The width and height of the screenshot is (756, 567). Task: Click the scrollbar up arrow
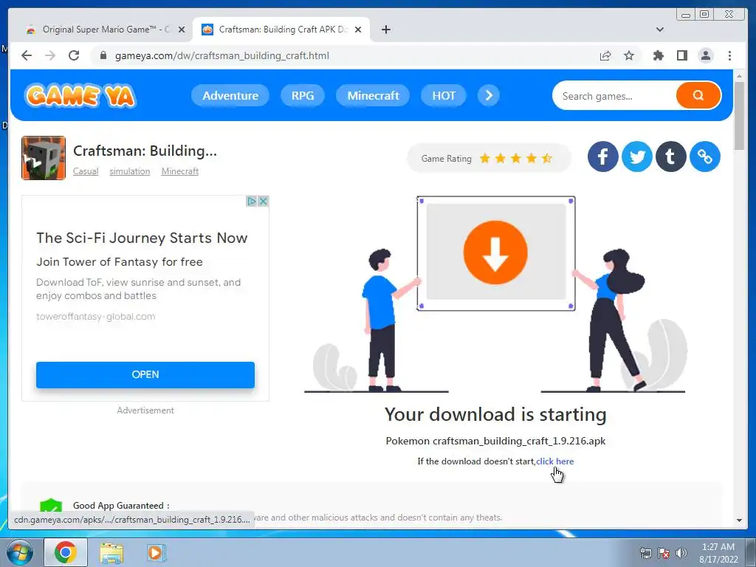click(739, 76)
